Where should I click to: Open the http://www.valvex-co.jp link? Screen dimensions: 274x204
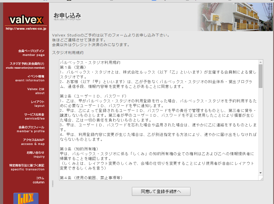pyautogui.click(x=26, y=29)
